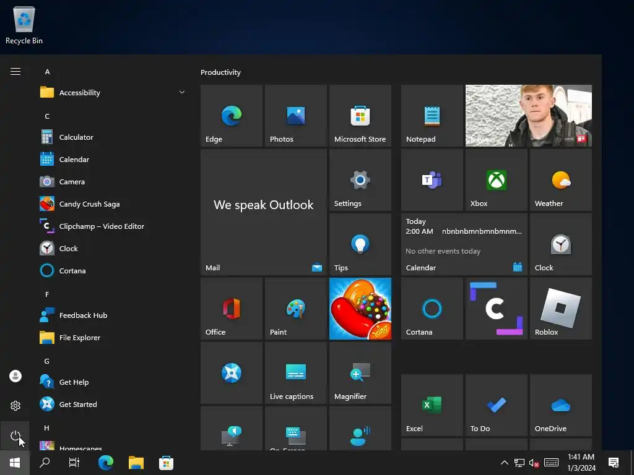Open Microsoft Store from the taskbar
The width and height of the screenshot is (634, 475).
tap(166, 463)
